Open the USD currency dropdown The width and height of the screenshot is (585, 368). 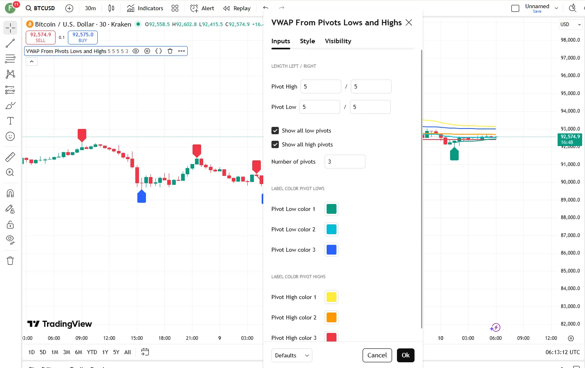point(570,24)
